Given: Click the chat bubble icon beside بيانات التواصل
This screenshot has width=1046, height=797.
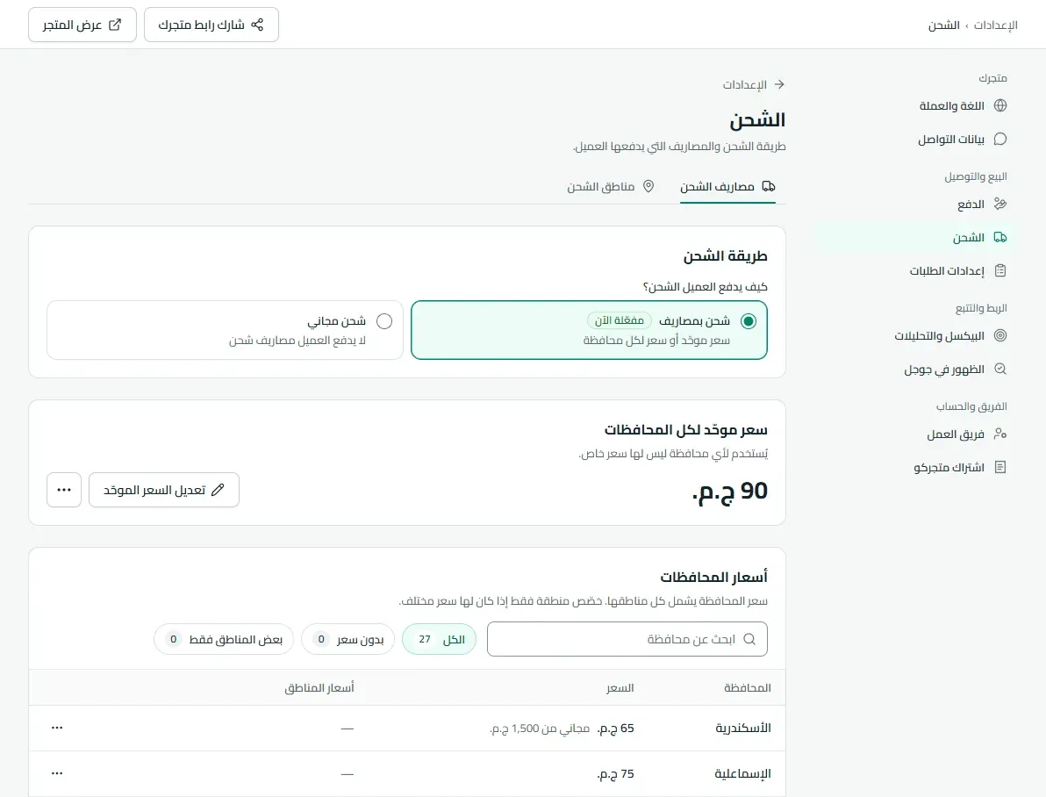Looking at the screenshot, I should (1000, 139).
